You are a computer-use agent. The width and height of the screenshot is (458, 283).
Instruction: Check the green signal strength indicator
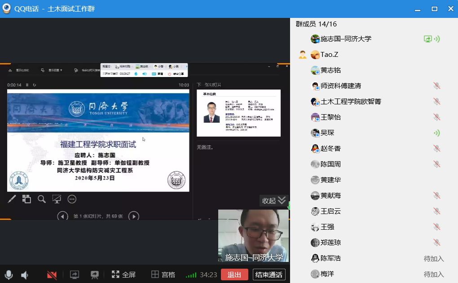pyautogui.click(x=191, y=274)
